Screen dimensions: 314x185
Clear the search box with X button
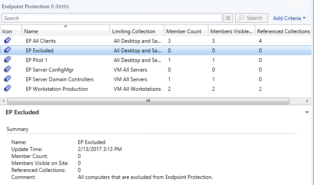228,18
